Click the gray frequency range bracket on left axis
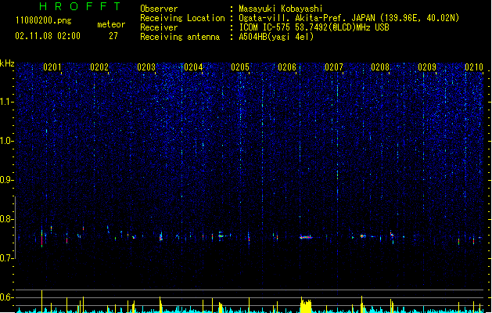The height and width of the screenshot is (313, 492). [x=16, y=227]
